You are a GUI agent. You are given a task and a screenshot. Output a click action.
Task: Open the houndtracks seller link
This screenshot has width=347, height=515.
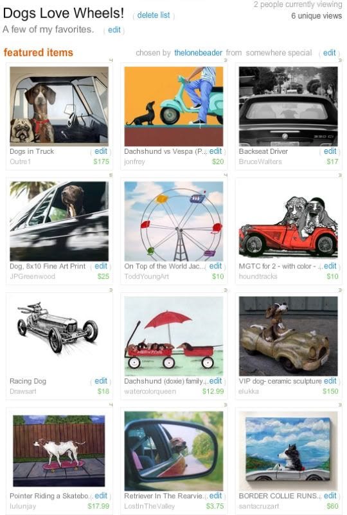pyautogui.click(x=258, y=276)
